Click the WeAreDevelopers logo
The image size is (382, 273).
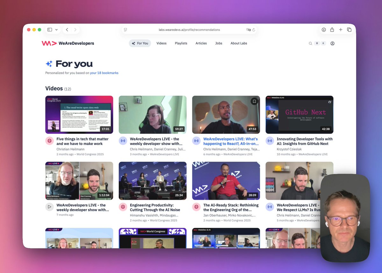pos(68,43)
